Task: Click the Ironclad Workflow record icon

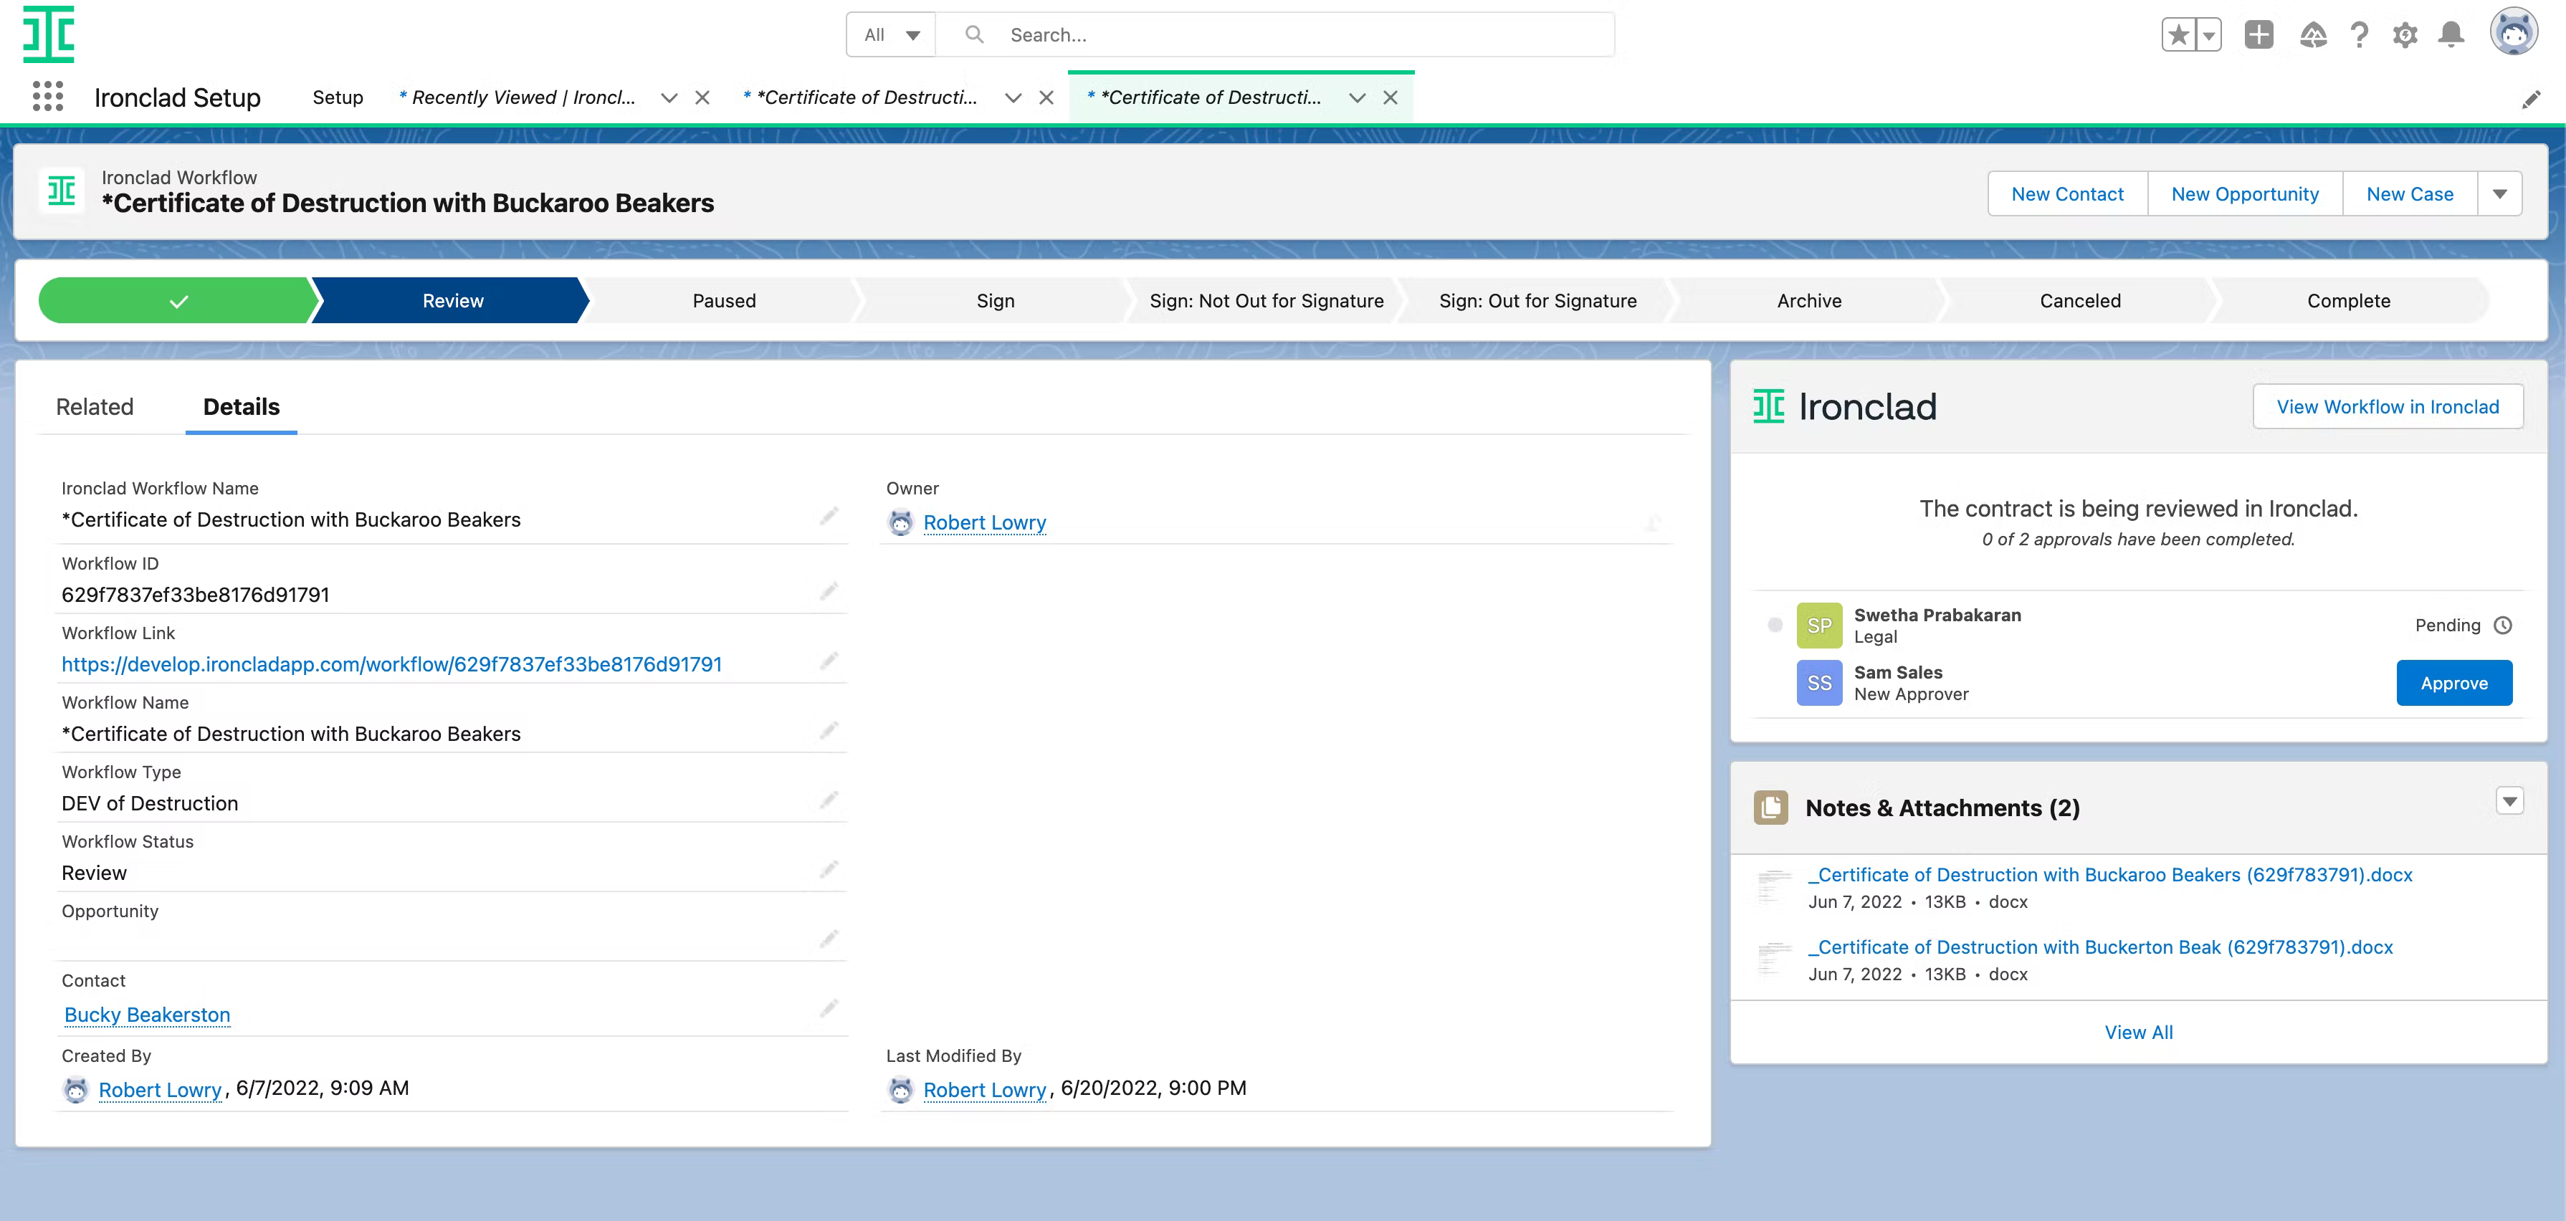Action: coord(62,190)
